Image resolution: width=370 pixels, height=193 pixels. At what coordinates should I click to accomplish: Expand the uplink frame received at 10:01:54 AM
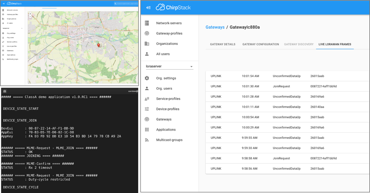pos(287,76)
